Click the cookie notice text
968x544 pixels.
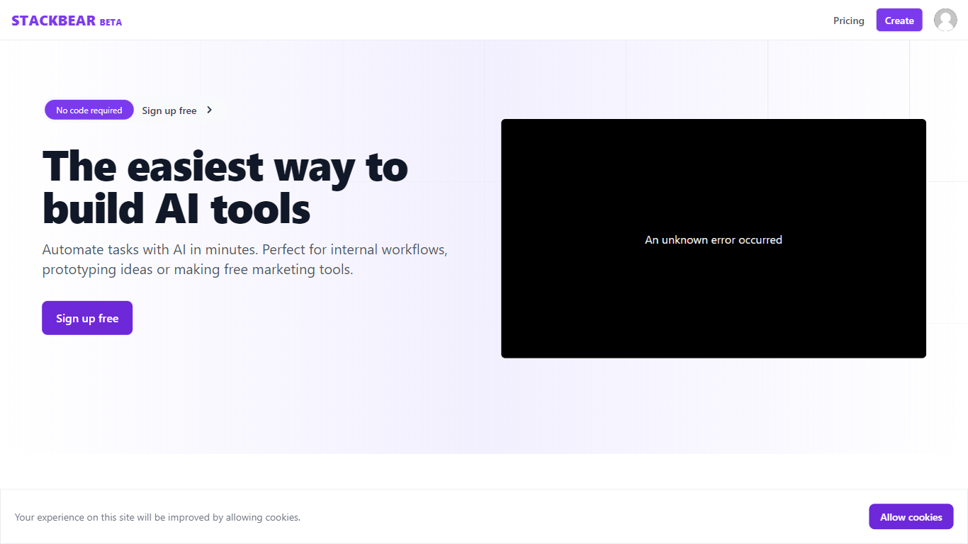[x=157, y=518]
